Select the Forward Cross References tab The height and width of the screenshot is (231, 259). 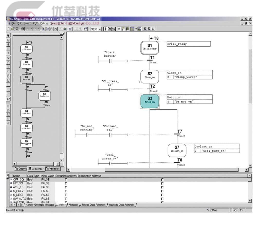tap(94, 205)
